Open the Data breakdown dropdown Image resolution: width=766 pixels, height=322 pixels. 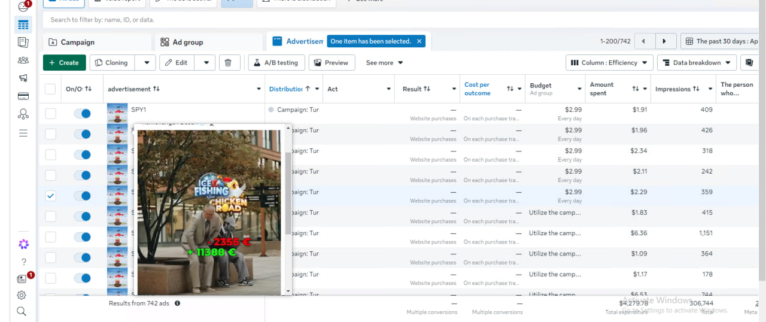pos(697,62)
